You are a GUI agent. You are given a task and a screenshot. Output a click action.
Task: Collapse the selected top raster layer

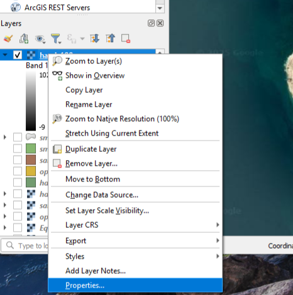pyautogui.click(x=5, y=55)
